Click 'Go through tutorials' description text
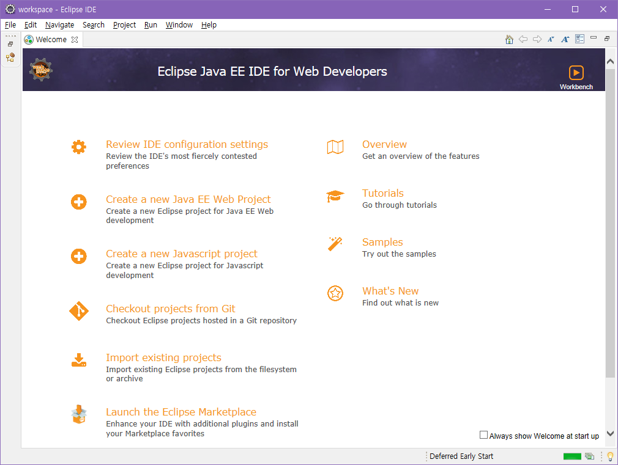Image resolution: width=618 pixels, height=465 pixels. click(x=400, y=205)
